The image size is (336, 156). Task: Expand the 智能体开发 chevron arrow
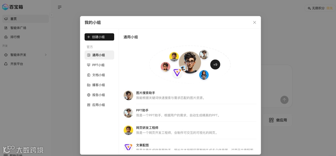tap(45, 55)
